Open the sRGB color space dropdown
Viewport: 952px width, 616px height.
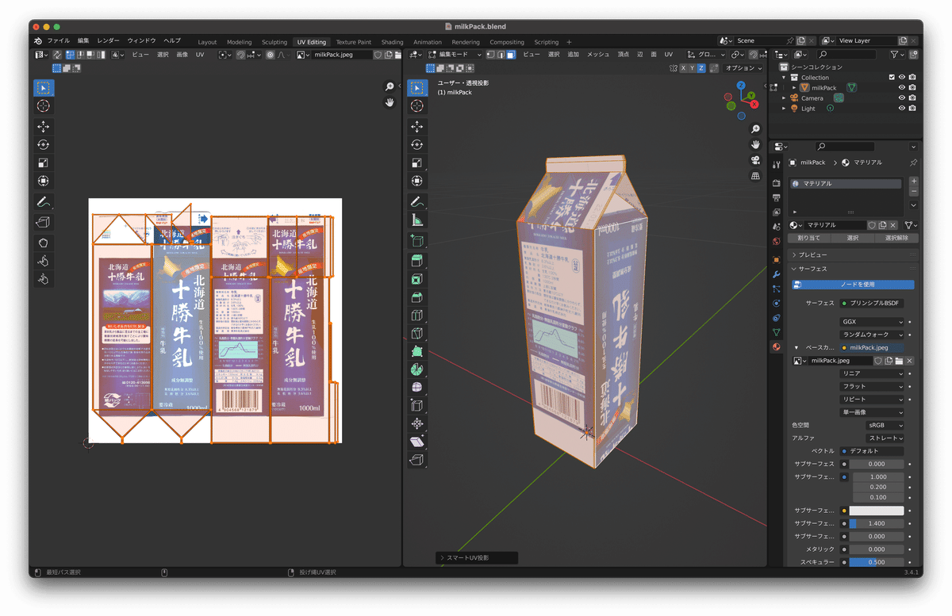pos(885,426)
